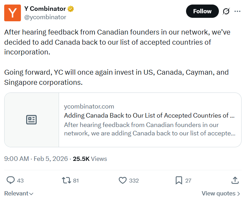Image resolution: width=244 pixels, height=201 pixels.
Task: Like the post with heart icon
Action: click(123, 180)
